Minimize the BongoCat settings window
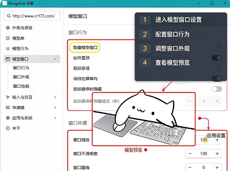Image resolution: width=230 pixels, height=171 pixels. [198, 3]
